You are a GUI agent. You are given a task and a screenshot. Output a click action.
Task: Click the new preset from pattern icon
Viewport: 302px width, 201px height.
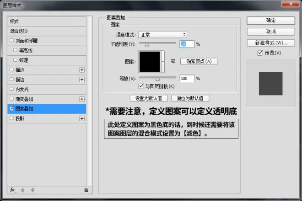tap(173, 61)
